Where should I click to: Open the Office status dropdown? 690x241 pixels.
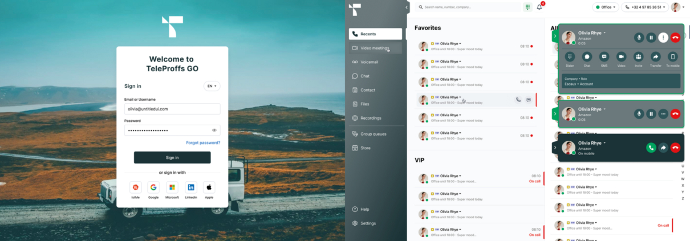coord(605,7)
